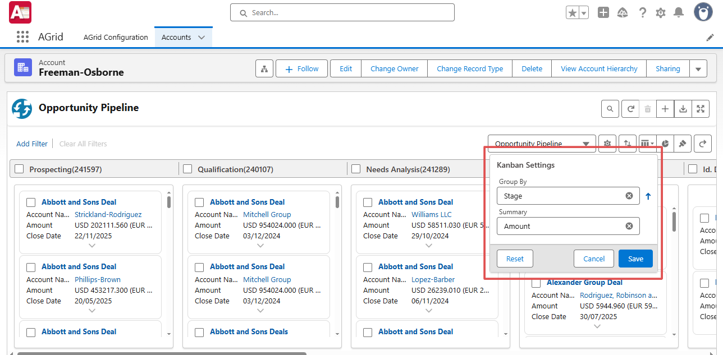This screenshot has height=355, width=723.
Task: Click the sort arrows icon
Action: 628,144
